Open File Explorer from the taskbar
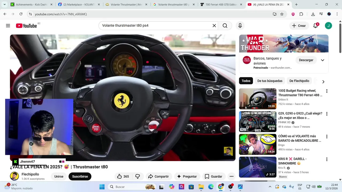 [201, 187]
